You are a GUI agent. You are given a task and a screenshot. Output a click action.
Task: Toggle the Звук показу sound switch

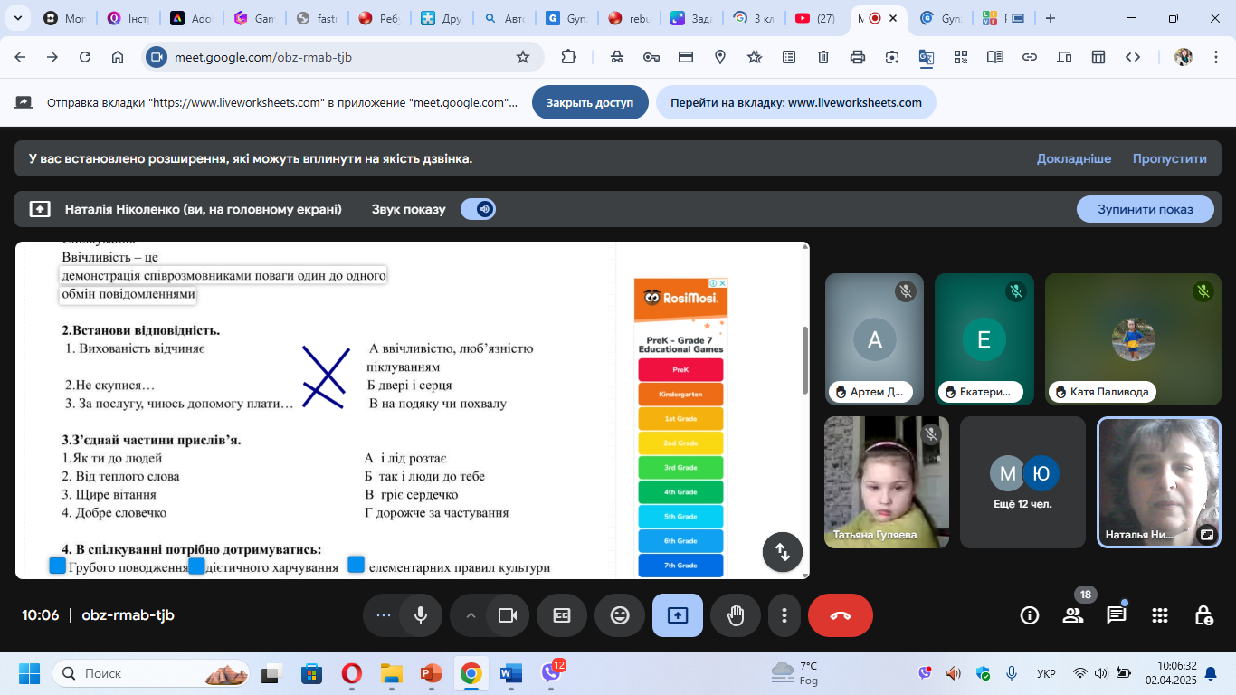tap(478, 209)
